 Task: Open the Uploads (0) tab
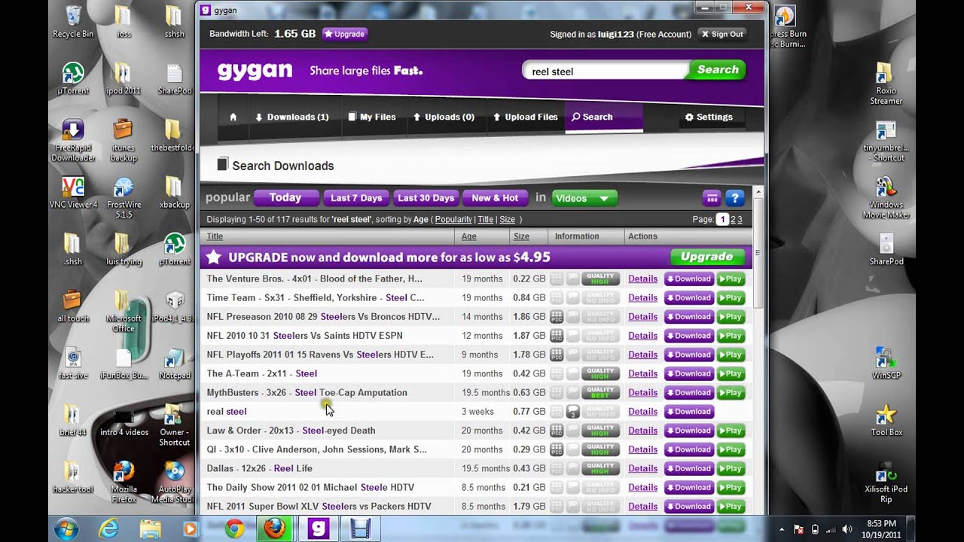pyautogui.click(x=444, y=117)
